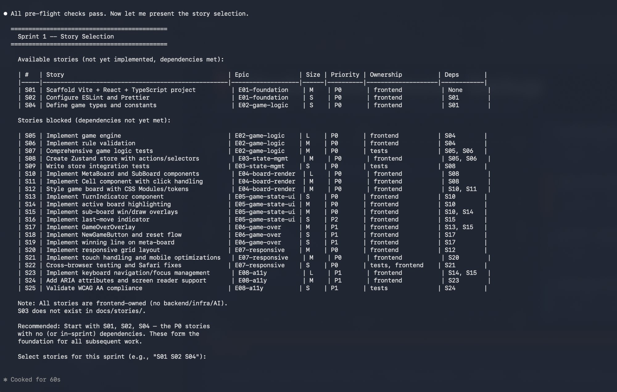Click the Story column header
617x392 pixels.
(55, 75)
